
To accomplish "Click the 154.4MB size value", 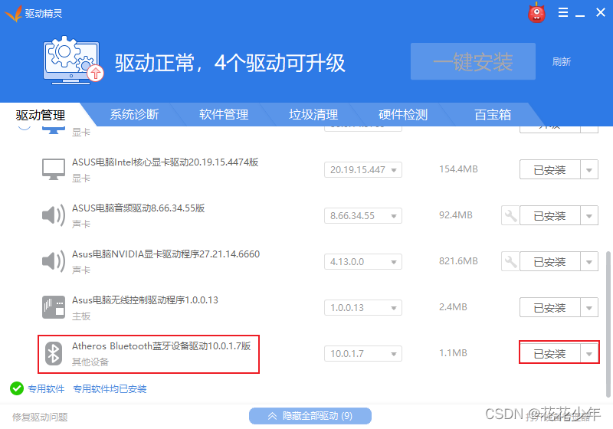I will pos(458,169).
